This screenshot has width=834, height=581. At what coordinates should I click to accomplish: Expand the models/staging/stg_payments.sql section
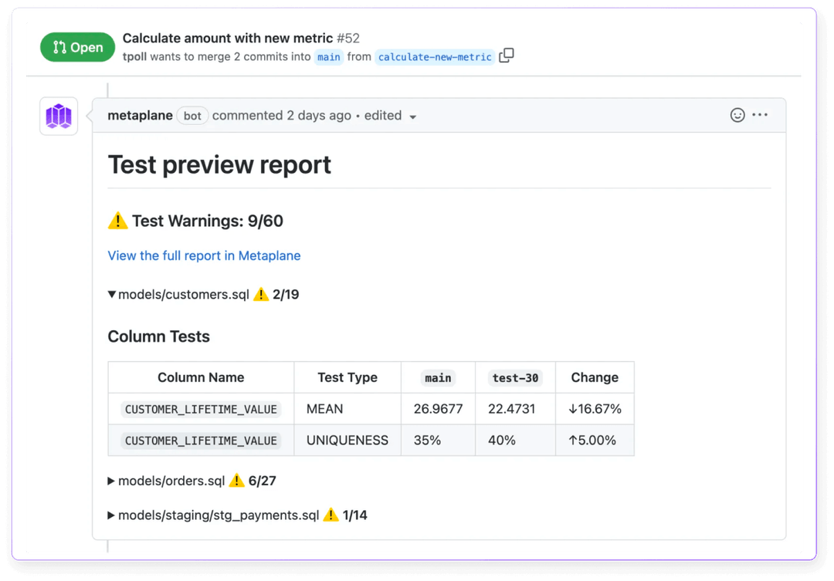110,515
